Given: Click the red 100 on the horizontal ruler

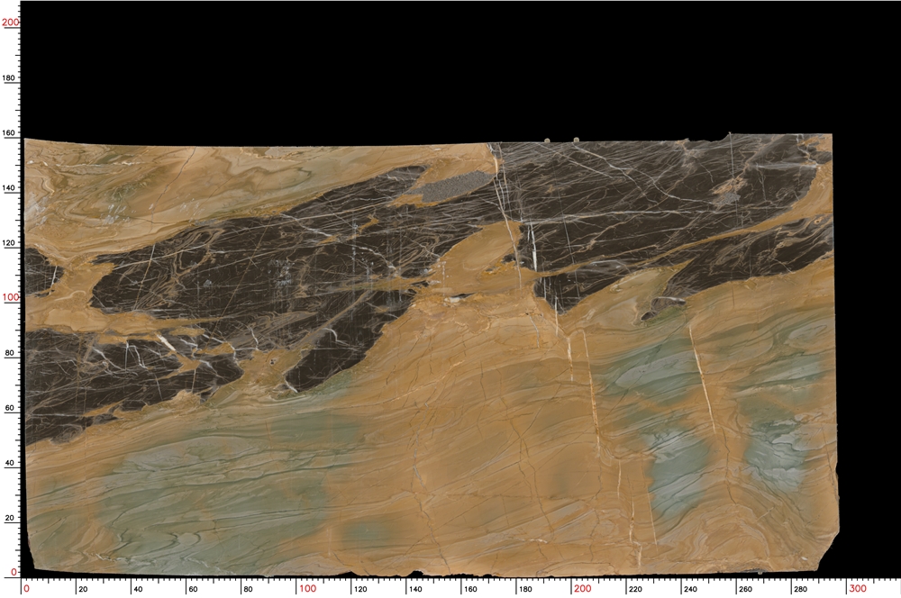Looking at the screenshot, I should pyautogui.click(x=307, y=588).
